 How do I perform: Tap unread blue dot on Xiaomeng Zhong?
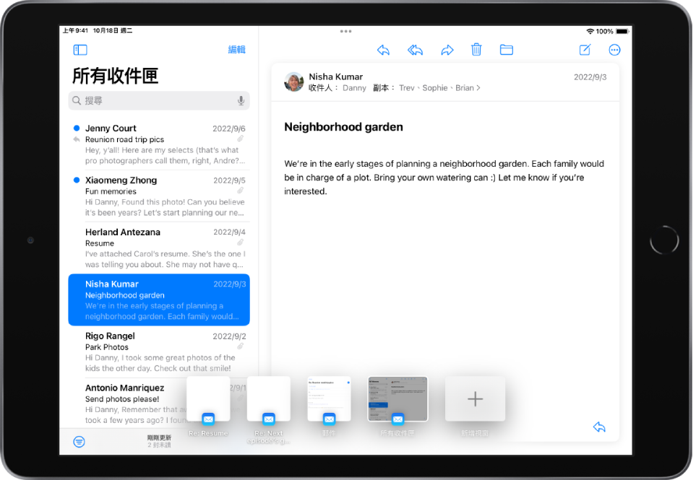pos(77,180)
